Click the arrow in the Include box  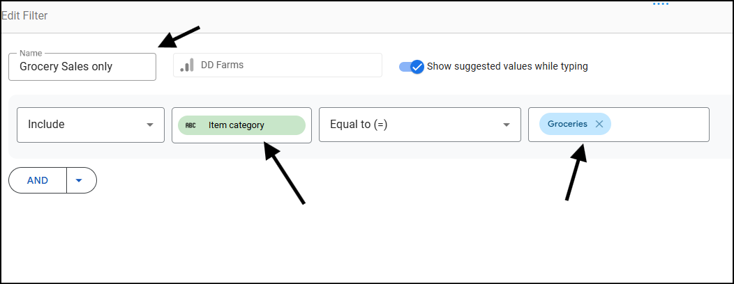150,125
